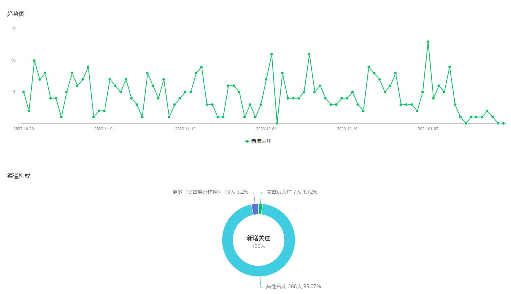This screenshot has width=511, height=294.
Task: Click the first data point on the trend line
Action: click(x=23, y=92)
